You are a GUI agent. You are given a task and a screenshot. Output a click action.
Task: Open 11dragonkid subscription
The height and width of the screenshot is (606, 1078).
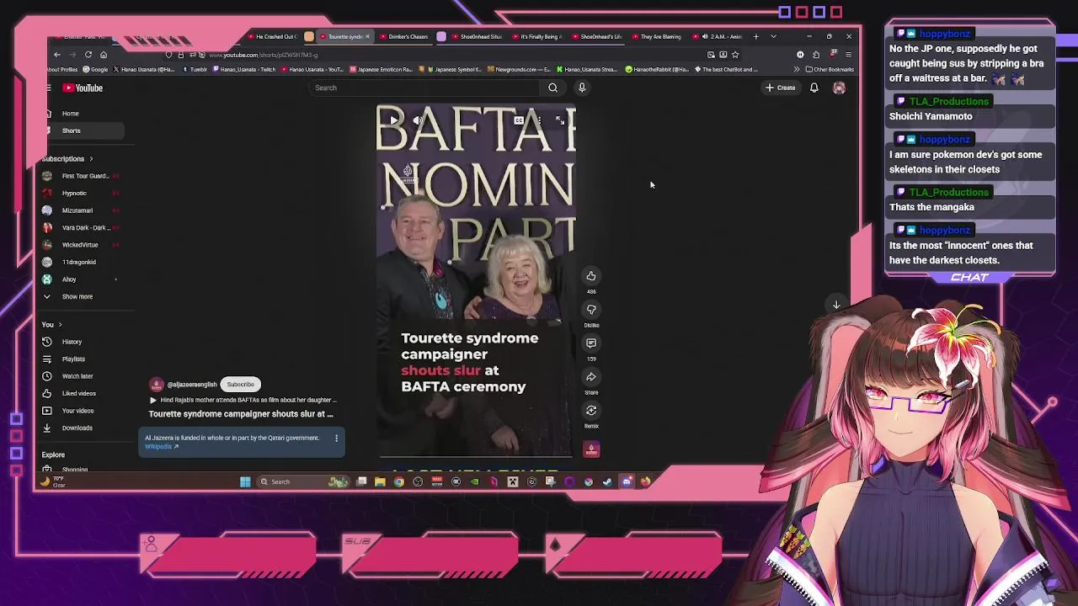81,263
